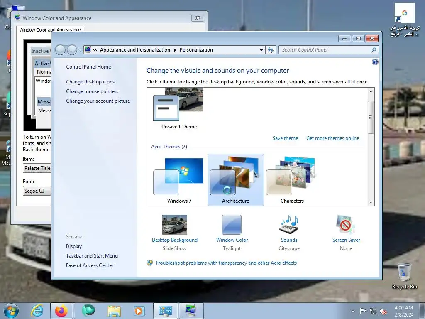Switch to Control Panel taskbar button
The image size is (425, 319).
166,311
